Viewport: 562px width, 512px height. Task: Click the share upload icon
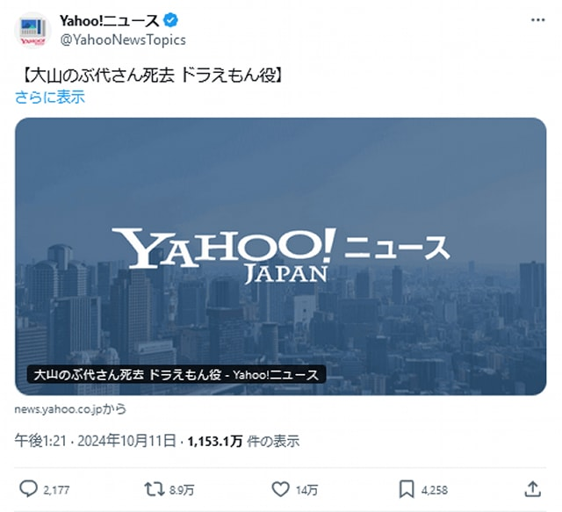click(x=533, y=489)
